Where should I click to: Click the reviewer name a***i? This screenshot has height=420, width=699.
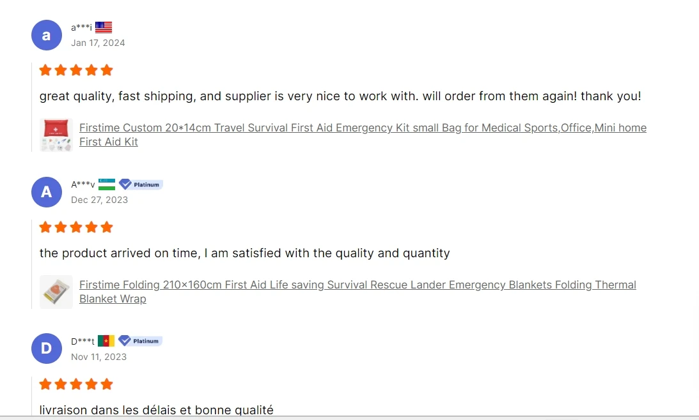81,27
